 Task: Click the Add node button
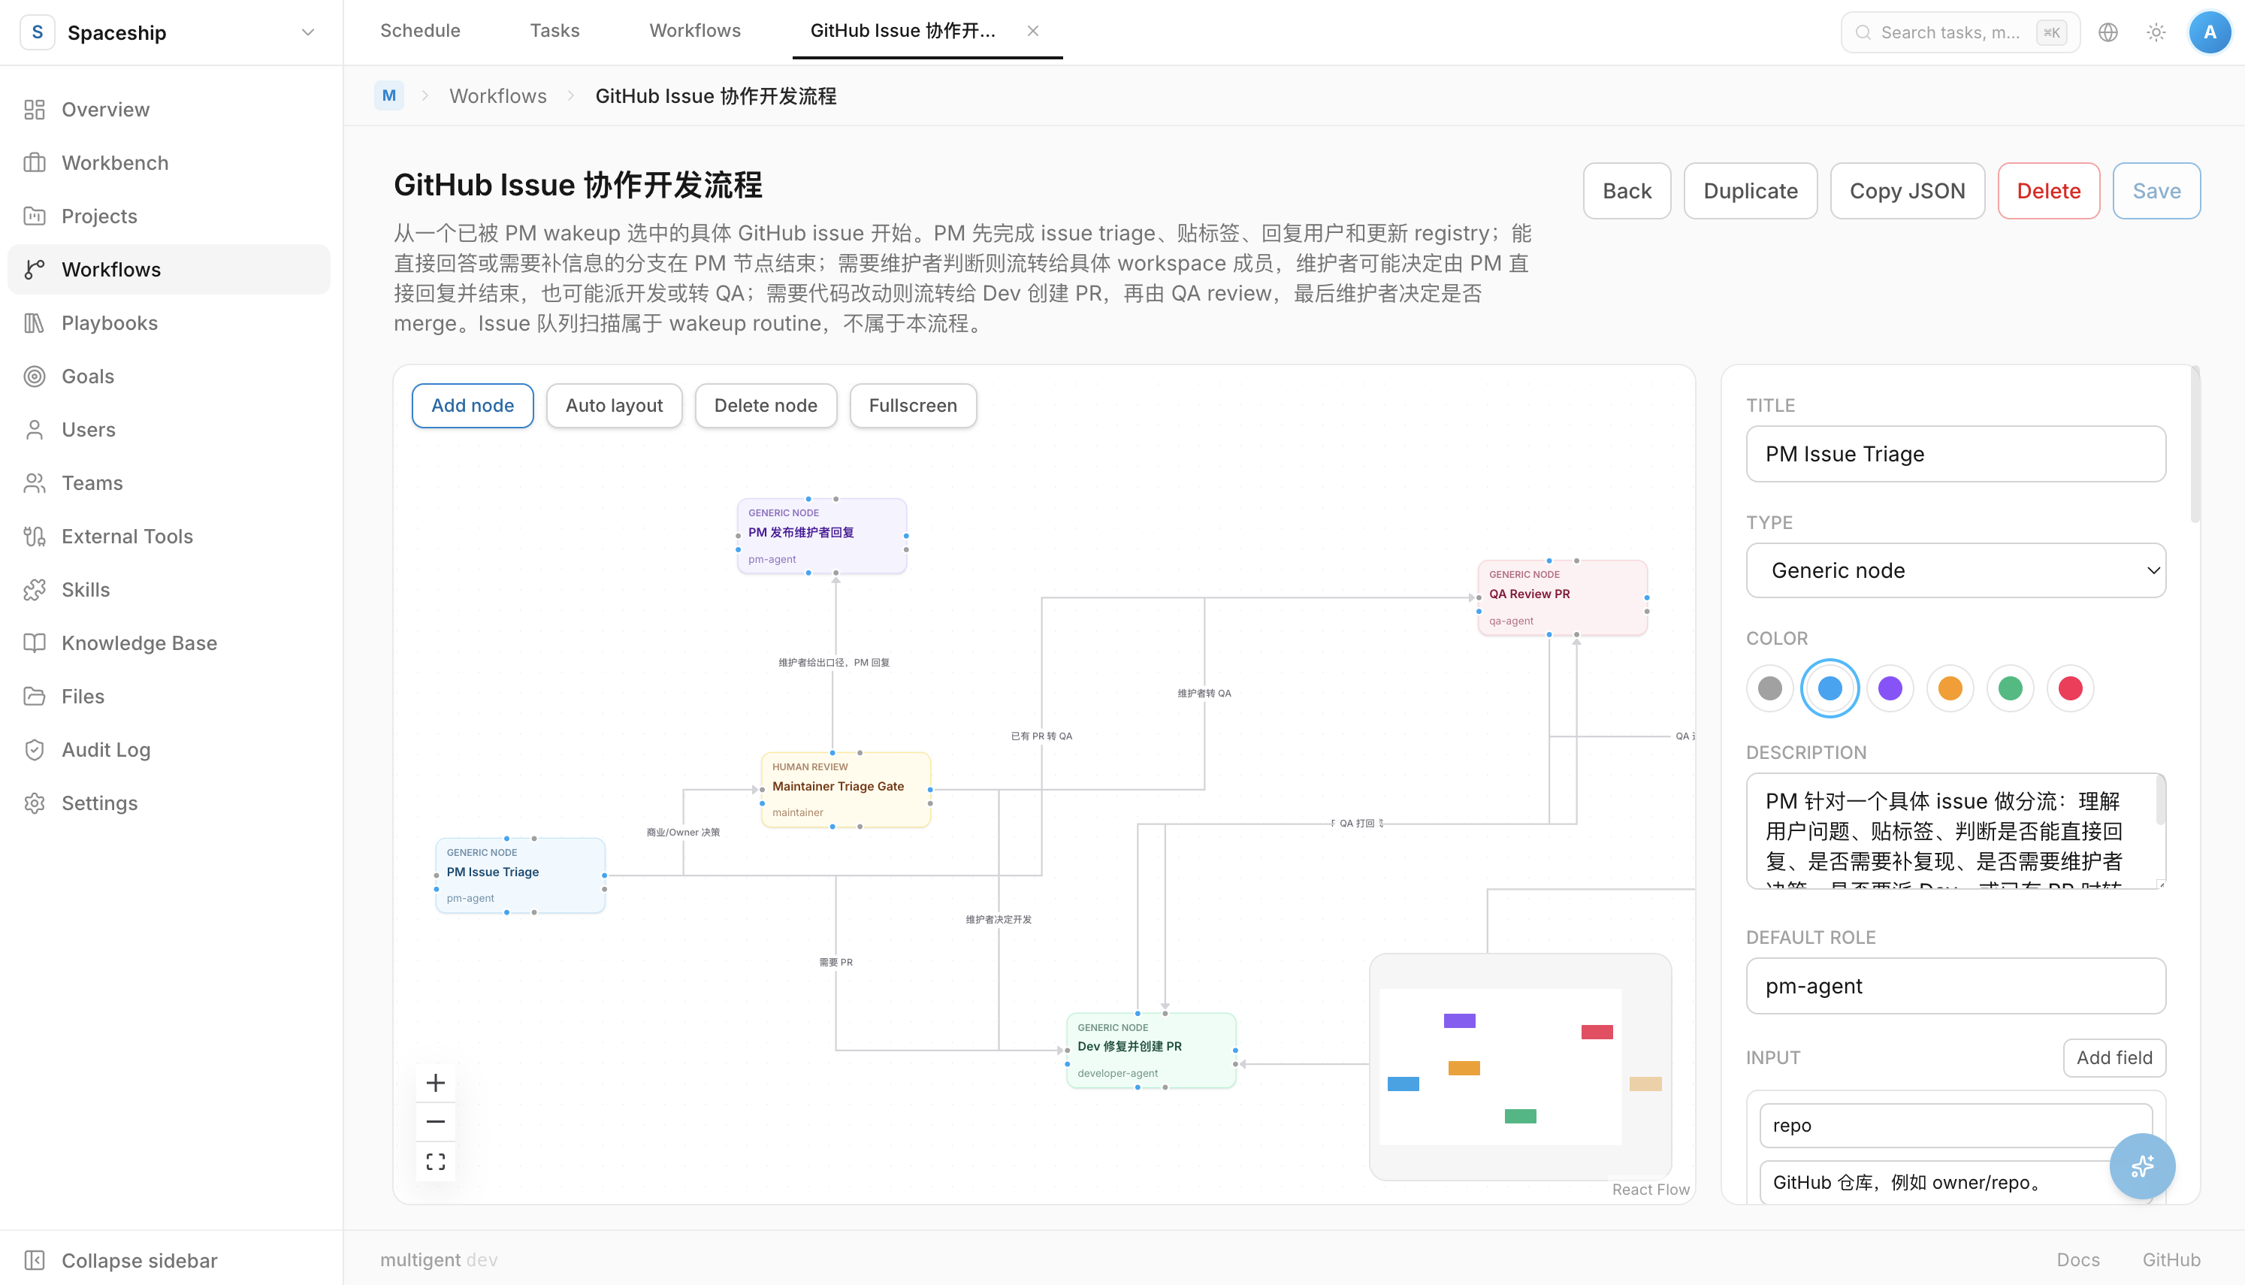pyautogui.click(x=473, y=406)
